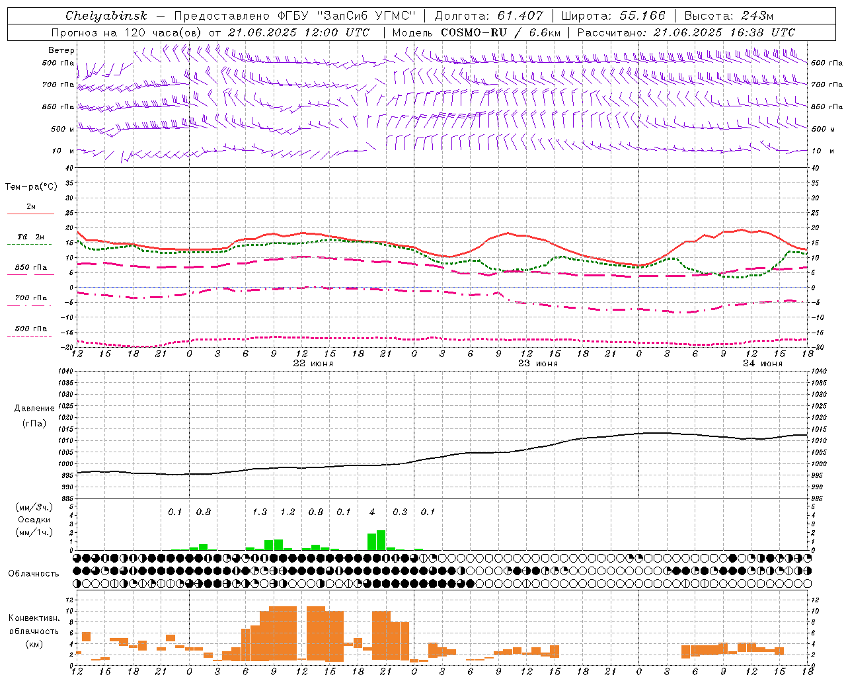Select the 'Широта: 55.166' latitude text

[x=613, y=16]
